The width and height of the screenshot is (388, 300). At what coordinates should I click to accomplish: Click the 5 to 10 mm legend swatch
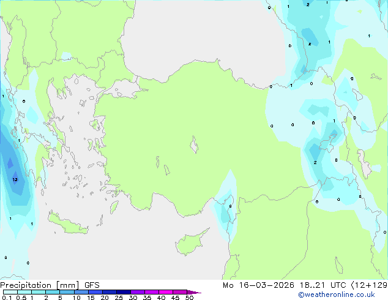(x=67, y=292)
